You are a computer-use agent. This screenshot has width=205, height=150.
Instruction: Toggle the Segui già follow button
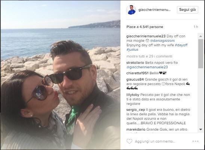pyautogui.click(x=187, y=10)
